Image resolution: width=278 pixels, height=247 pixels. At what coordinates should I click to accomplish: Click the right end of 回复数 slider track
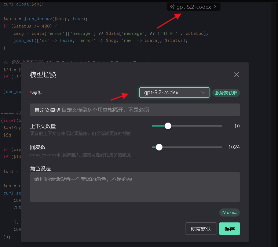[x=221, y=147]
